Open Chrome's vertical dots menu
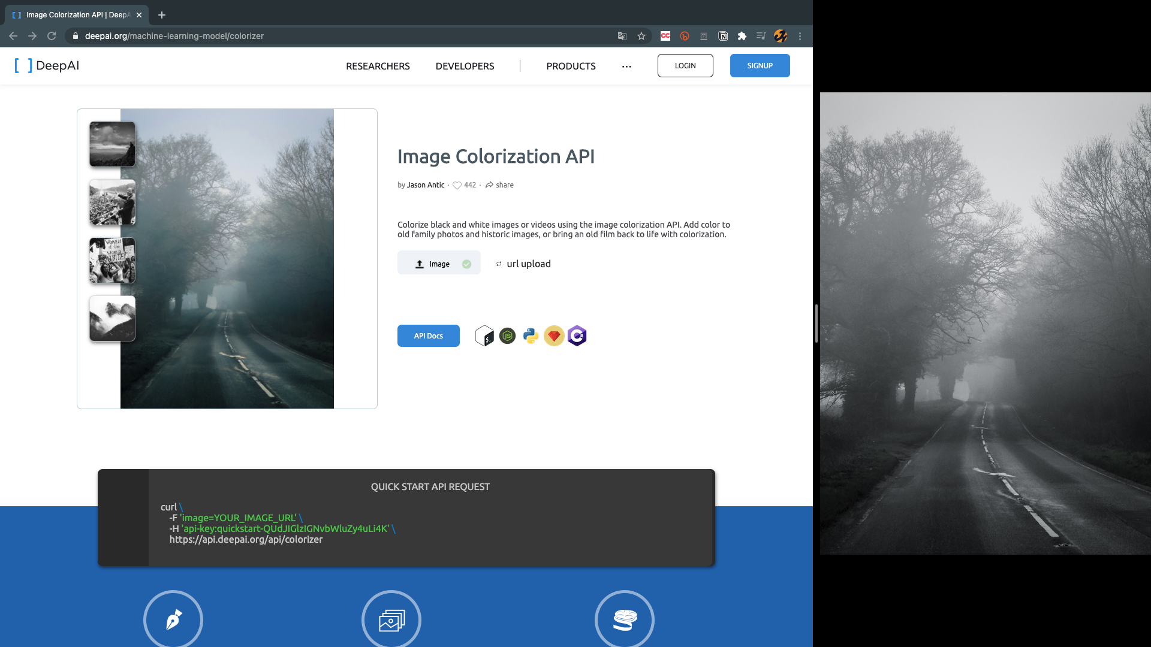Image resolution: width=1151 pixels, height=647 pixels. point(800,36)
